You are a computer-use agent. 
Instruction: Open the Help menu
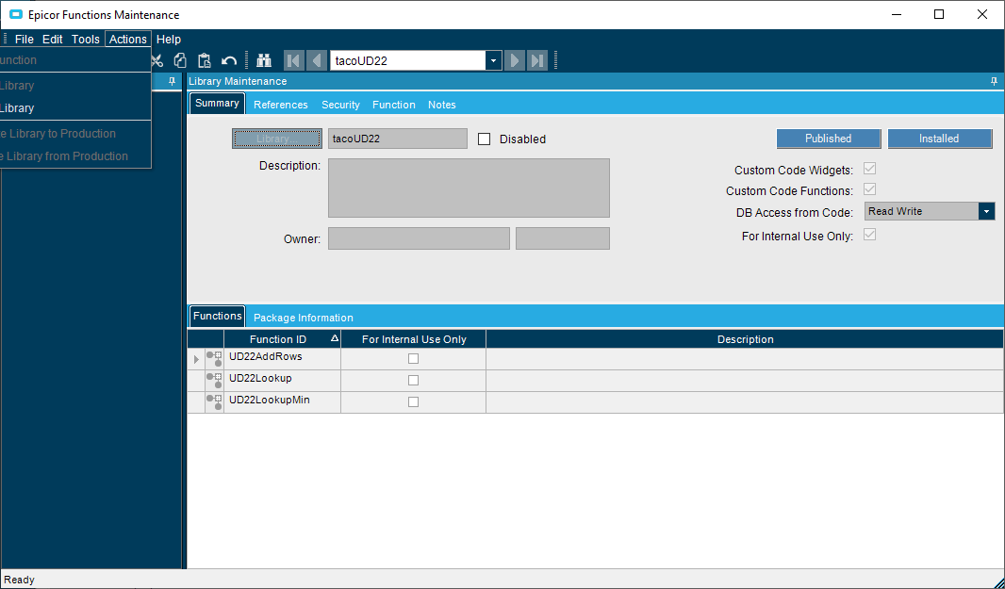coord(169,39)
